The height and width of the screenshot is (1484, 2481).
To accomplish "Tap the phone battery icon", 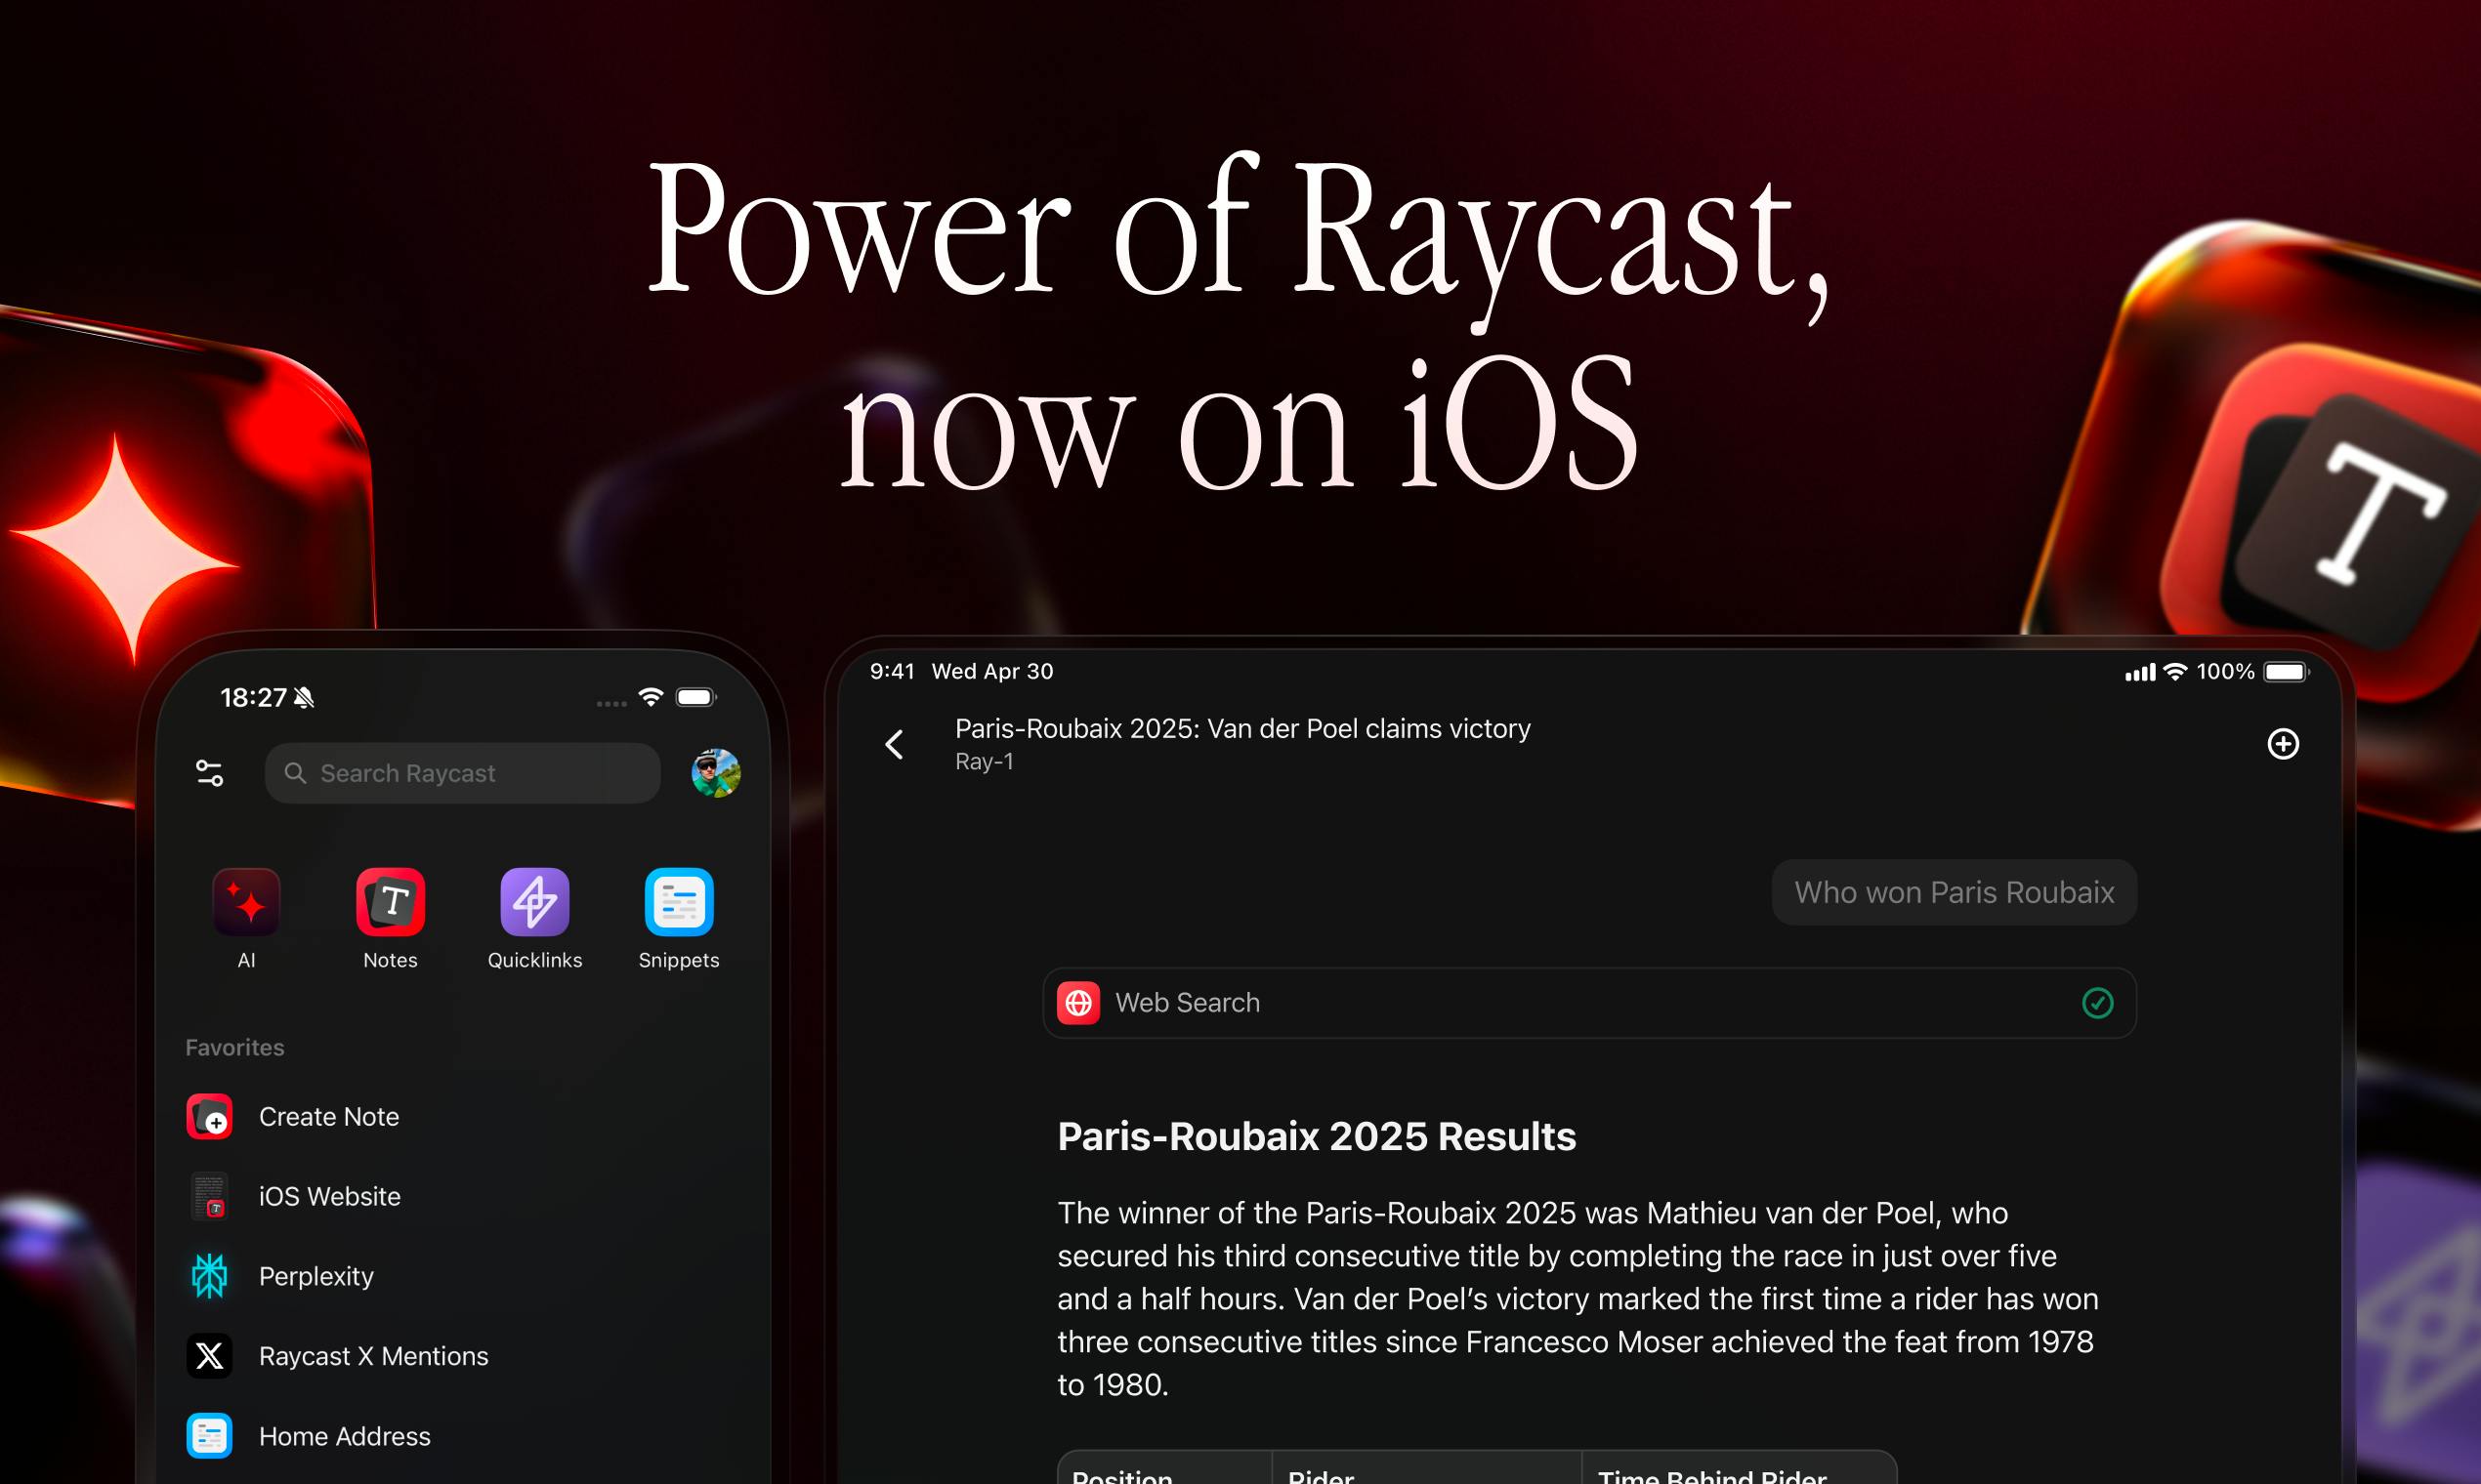I will (x=696, y=697).
